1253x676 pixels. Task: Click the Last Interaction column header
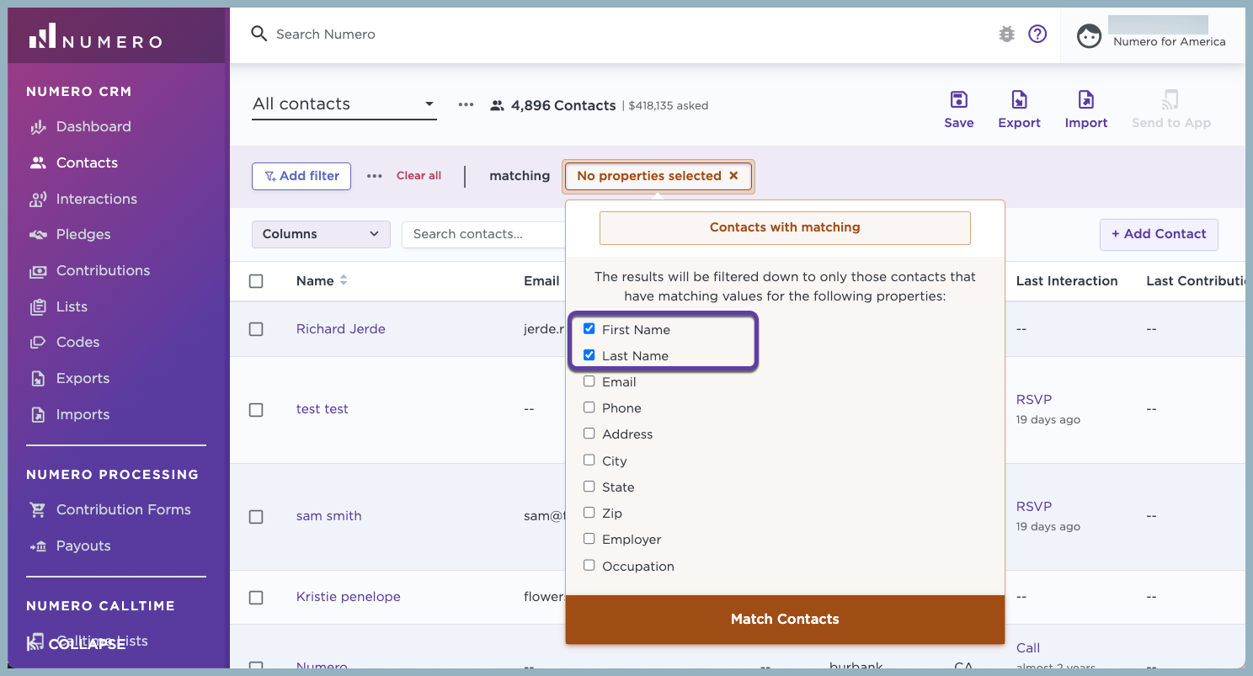click(x=1067, y=281)
